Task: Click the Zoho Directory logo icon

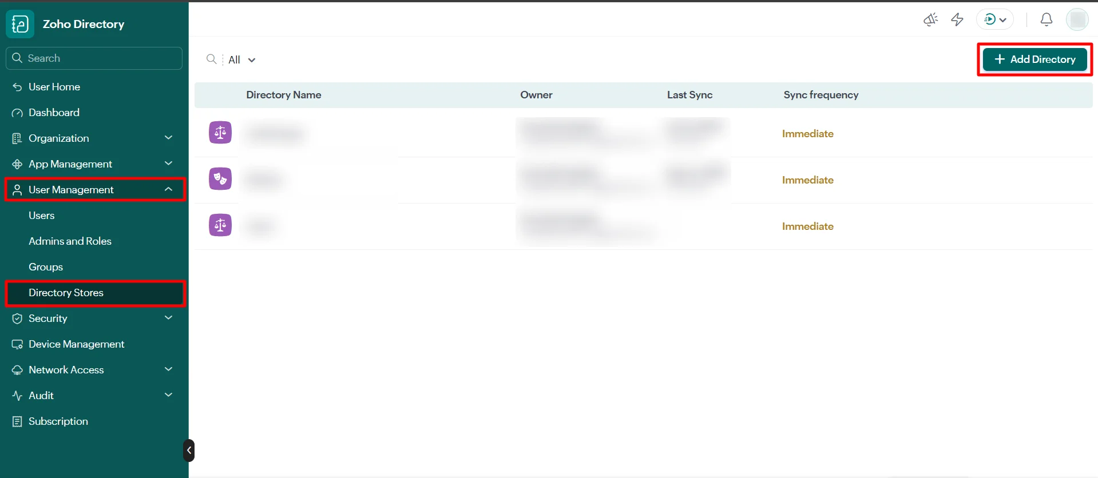Action: coord(20,24)
